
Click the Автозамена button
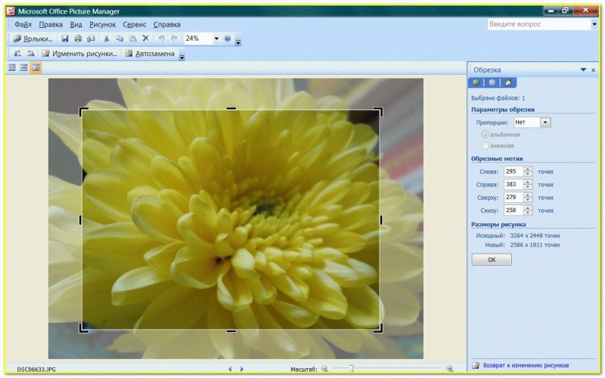click(150, 54)
